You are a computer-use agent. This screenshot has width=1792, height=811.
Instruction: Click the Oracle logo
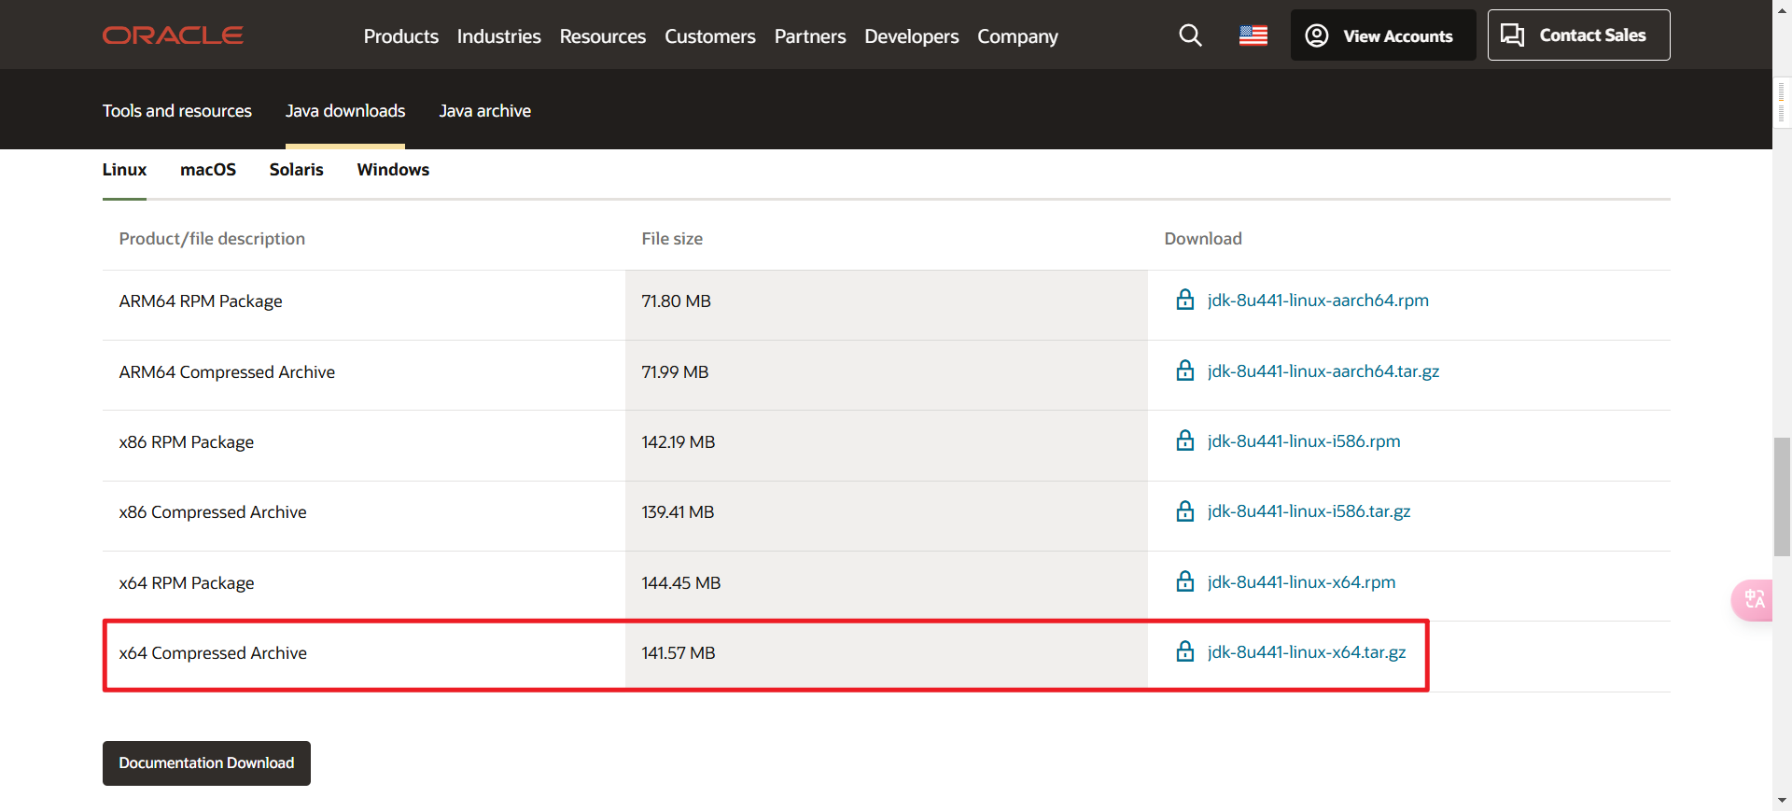tap(173, 35)
